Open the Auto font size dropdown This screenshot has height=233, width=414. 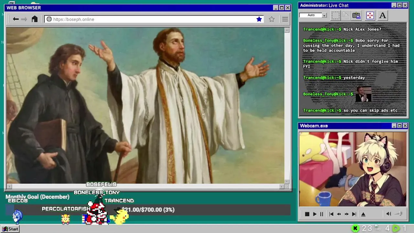324,15
